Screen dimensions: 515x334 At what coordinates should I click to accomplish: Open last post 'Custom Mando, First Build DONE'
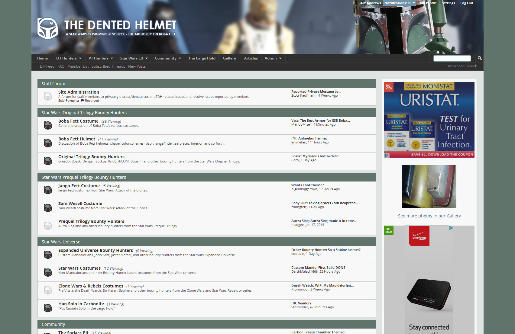coord(318,268)
